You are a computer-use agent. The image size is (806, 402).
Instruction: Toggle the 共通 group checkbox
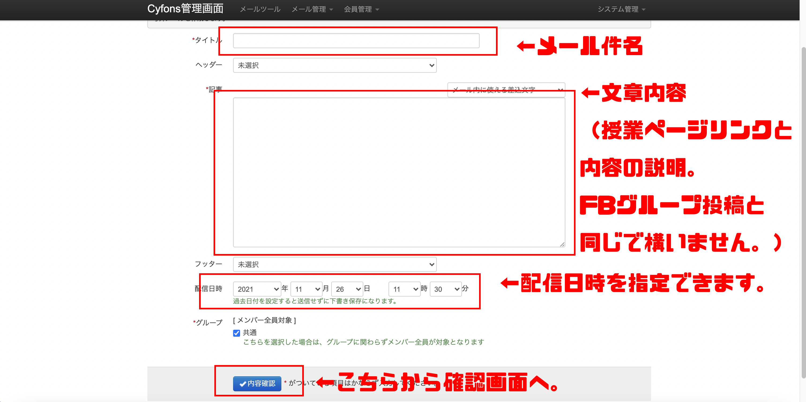[237, 333]
